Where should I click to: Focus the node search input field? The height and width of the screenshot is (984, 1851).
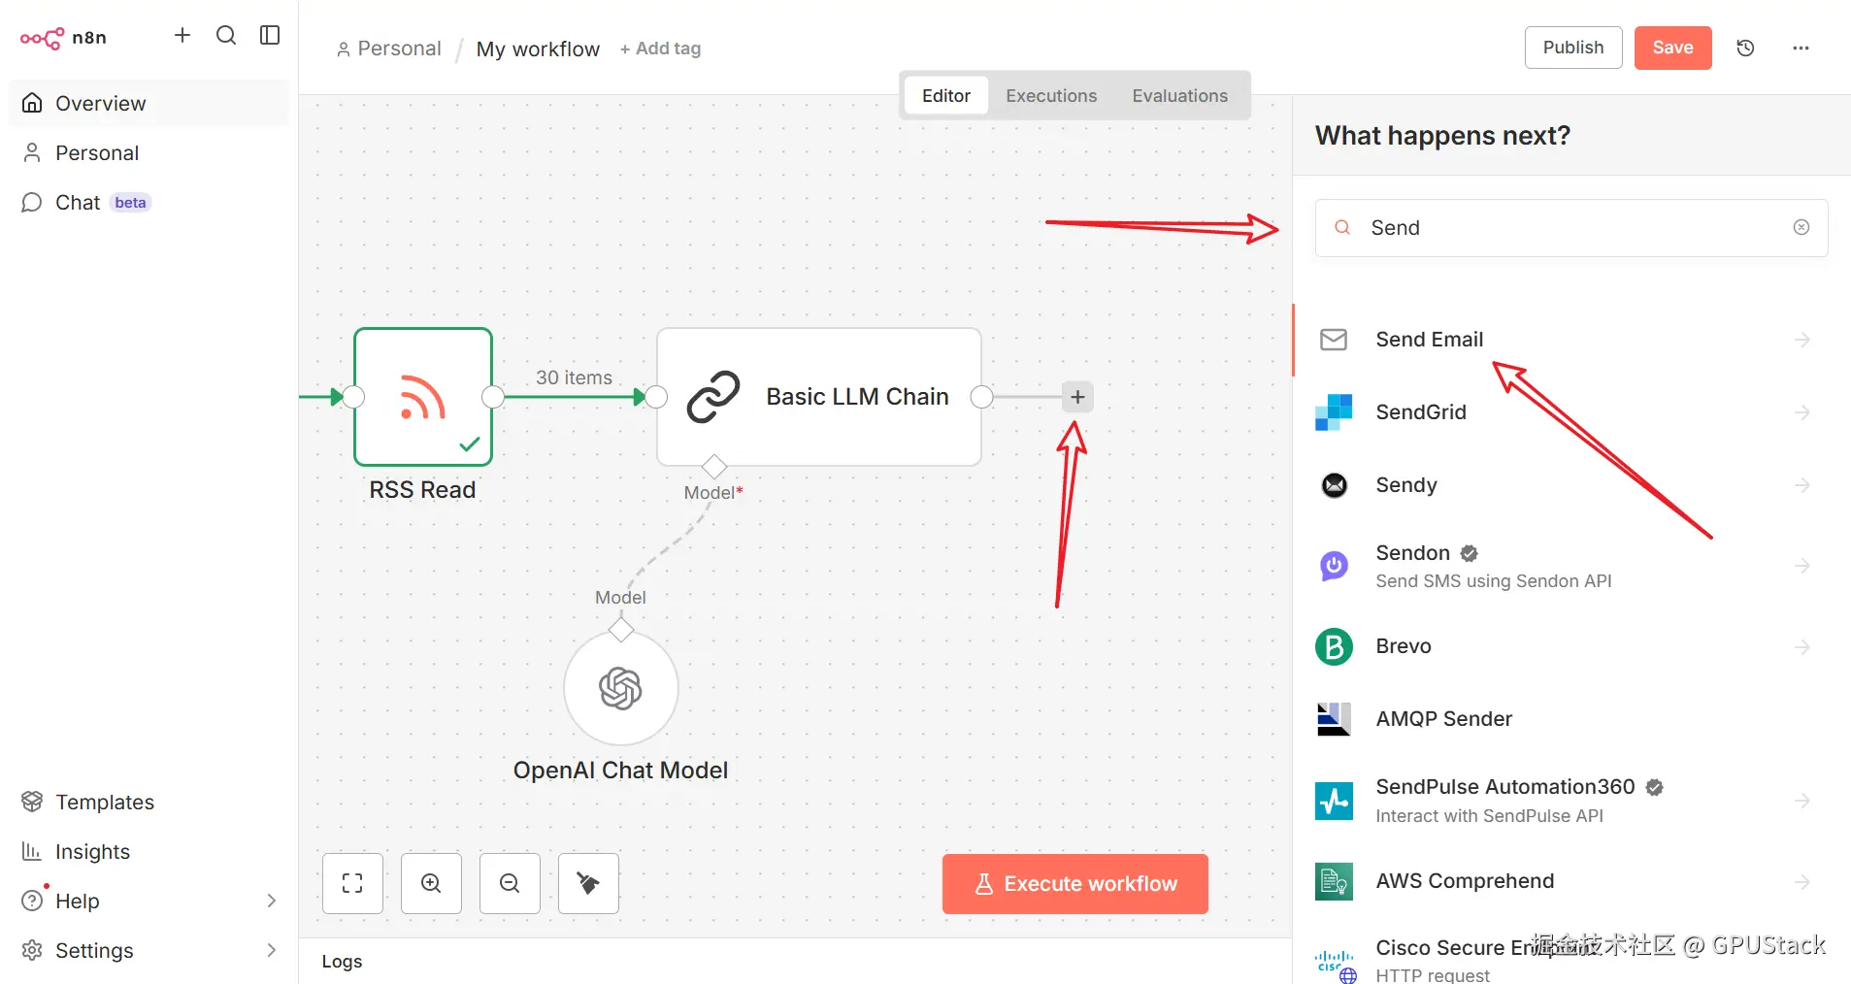[x=1571, y=228]
